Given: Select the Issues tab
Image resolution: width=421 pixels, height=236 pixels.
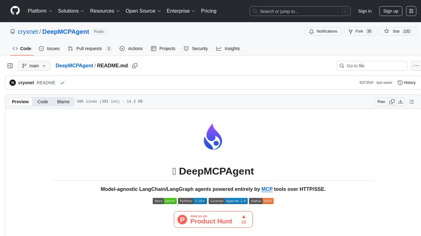Looking at the screenshot, I should tap(49, 48).
